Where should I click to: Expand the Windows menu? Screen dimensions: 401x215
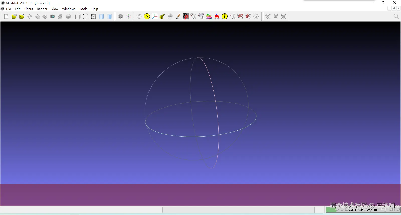[x=69, y=9]
